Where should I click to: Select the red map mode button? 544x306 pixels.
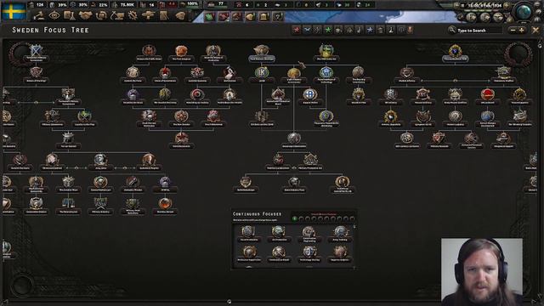224,16
